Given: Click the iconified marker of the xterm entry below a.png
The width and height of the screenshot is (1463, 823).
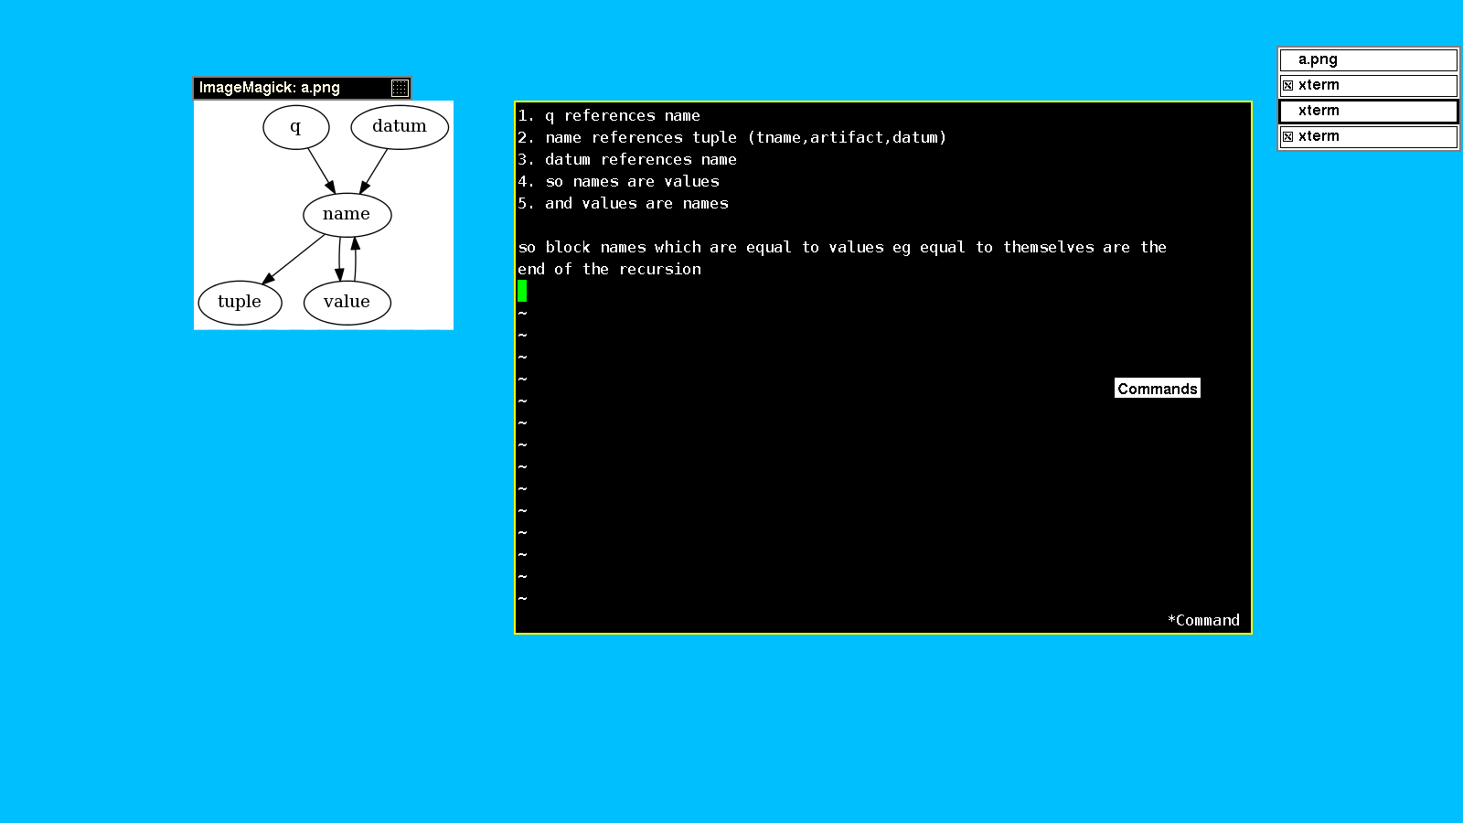Looking at the screenshot, I should pyautogui.click(x=1287, y=85).
